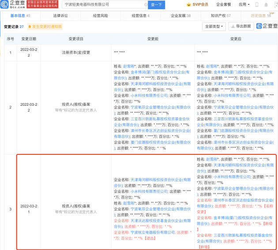Open 小米科技有限责任公司 link in row 2 变更后
This screenshot has height=250, width=278.
pos(232,96)
